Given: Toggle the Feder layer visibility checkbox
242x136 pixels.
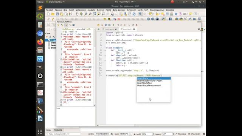Looking at the screenshot, I should (x=49, y=45).
